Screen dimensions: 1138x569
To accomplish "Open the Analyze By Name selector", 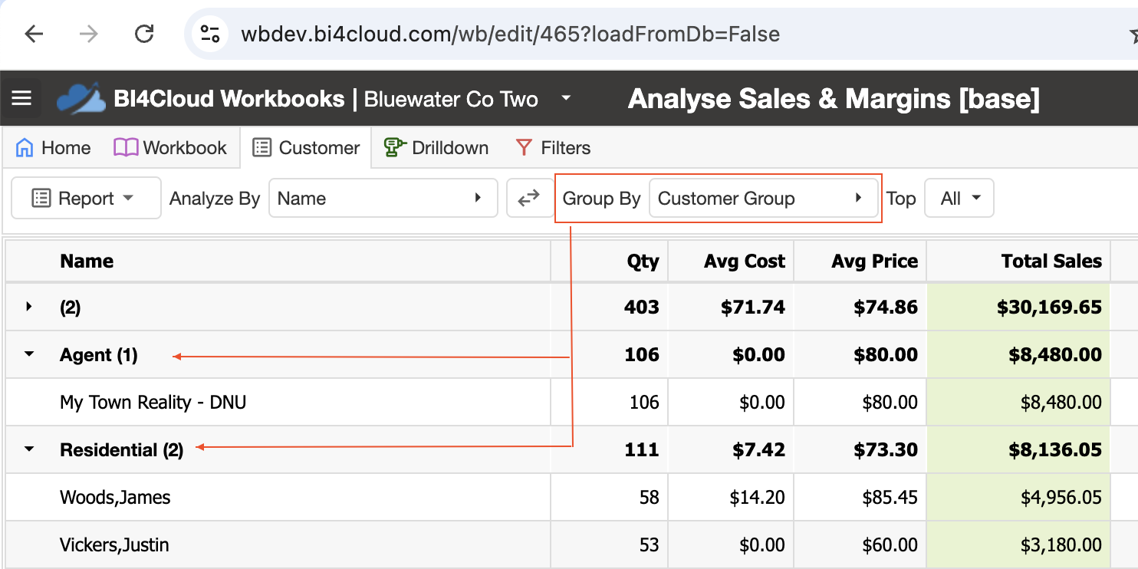I will [x=383, y=199].
